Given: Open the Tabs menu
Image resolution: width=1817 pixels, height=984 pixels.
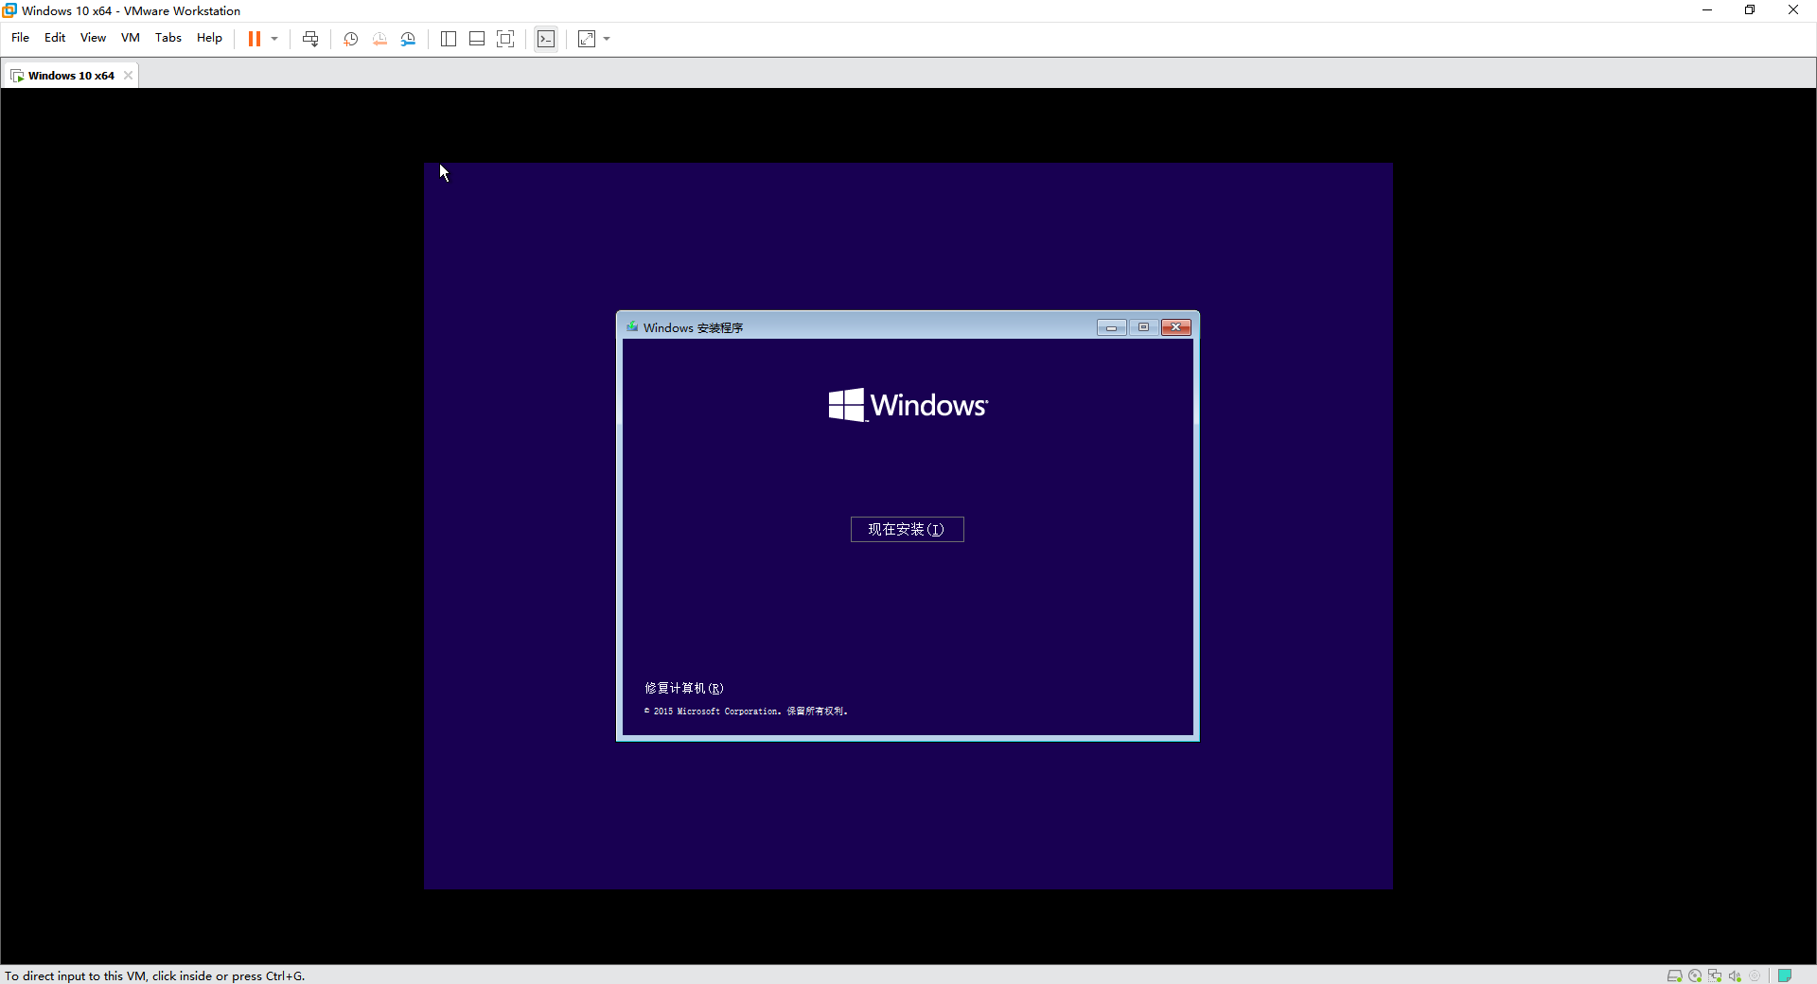Looking at the screenshot, I should coord(168,38).
